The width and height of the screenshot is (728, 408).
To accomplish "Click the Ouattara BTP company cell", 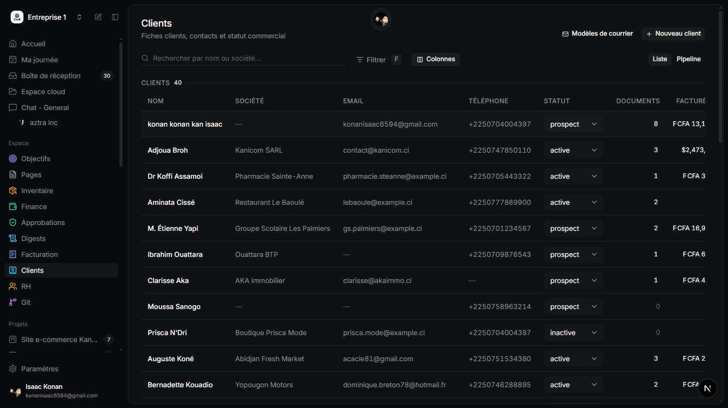I will tap(257, 254).
